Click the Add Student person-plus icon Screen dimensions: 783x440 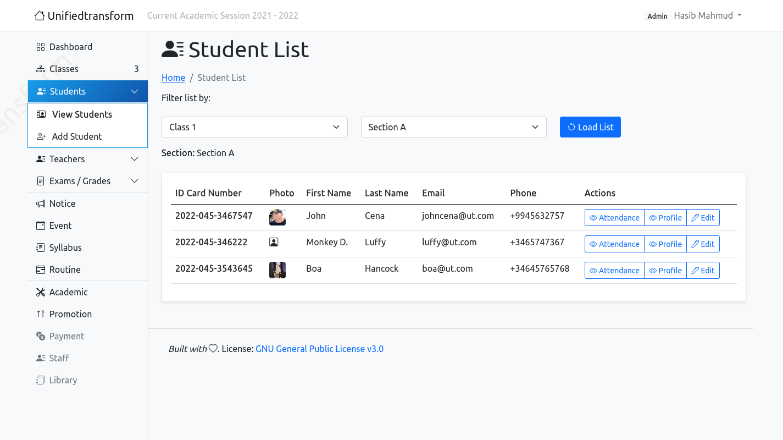click(x=41, y=136)
